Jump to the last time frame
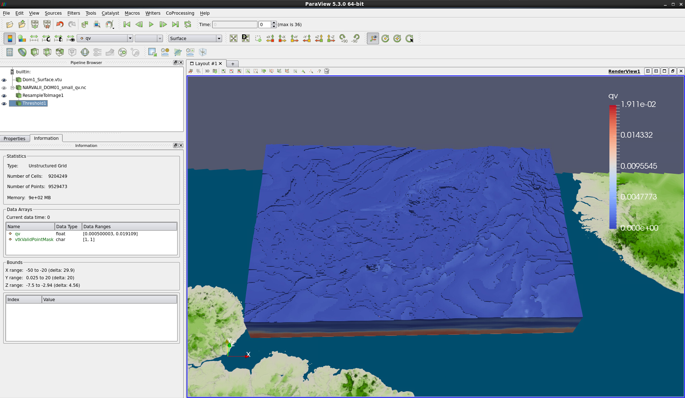 click(x=176, y=24)
